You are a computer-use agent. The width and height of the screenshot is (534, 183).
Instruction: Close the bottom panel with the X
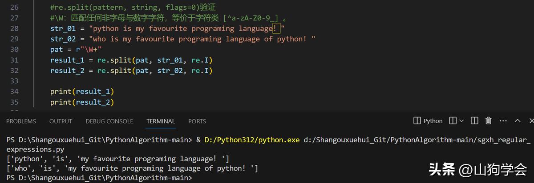(x=531, y=121)
